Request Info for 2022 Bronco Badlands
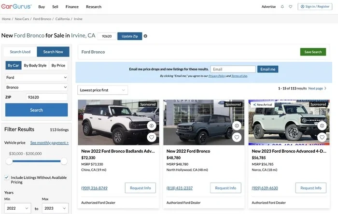 pos(141,188)
